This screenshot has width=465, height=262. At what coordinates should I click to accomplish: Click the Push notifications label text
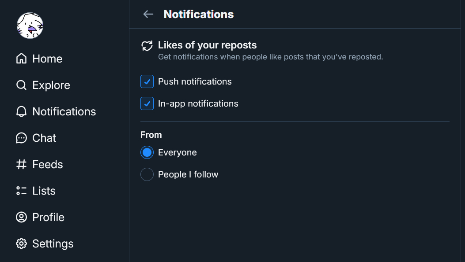point(195,81)
